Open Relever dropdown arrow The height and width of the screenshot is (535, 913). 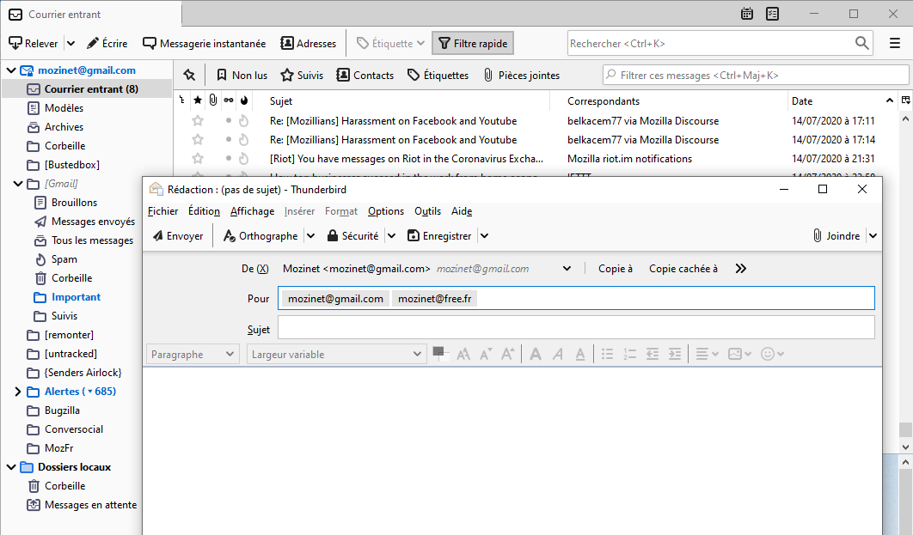(70, 44)
